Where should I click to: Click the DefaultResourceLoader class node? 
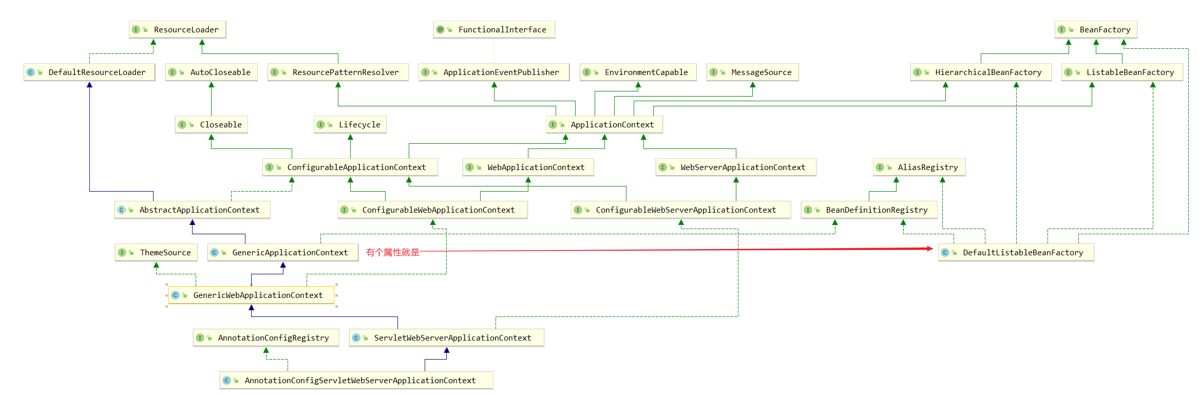(x=89, y=72)
